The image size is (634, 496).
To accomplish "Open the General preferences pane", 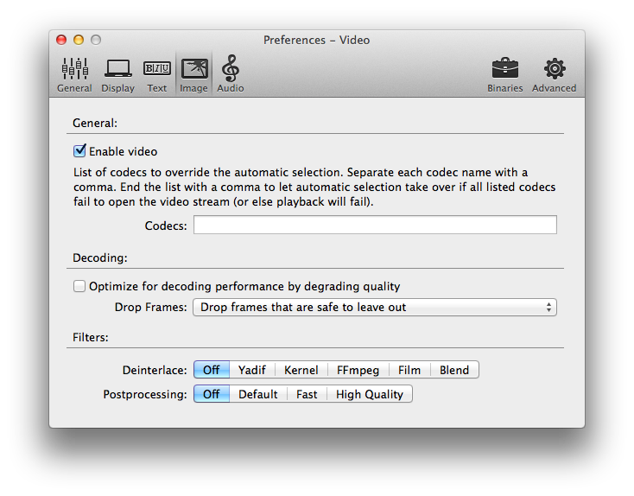I will pyautogui.click(x=74, y=74).
